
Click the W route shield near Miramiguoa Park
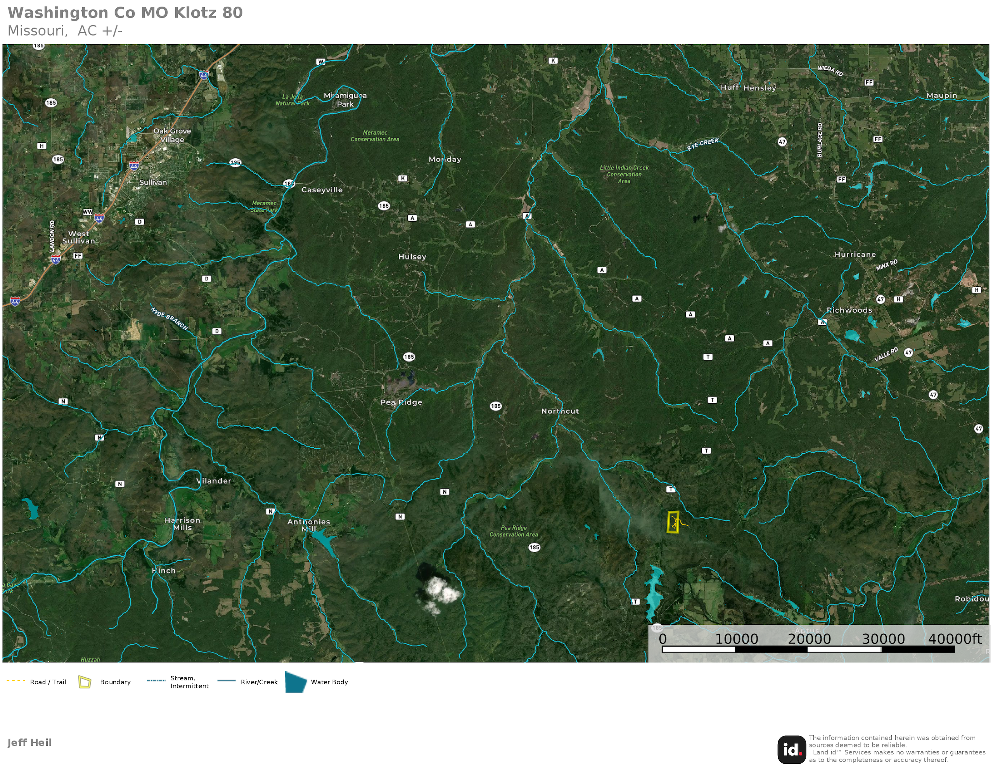(x=321, y=61)
